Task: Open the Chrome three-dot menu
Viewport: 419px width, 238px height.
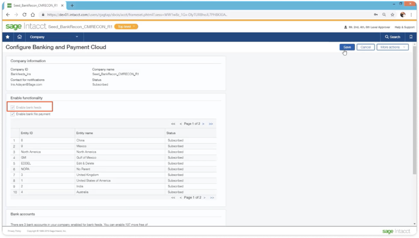Action: pos(411,15)
